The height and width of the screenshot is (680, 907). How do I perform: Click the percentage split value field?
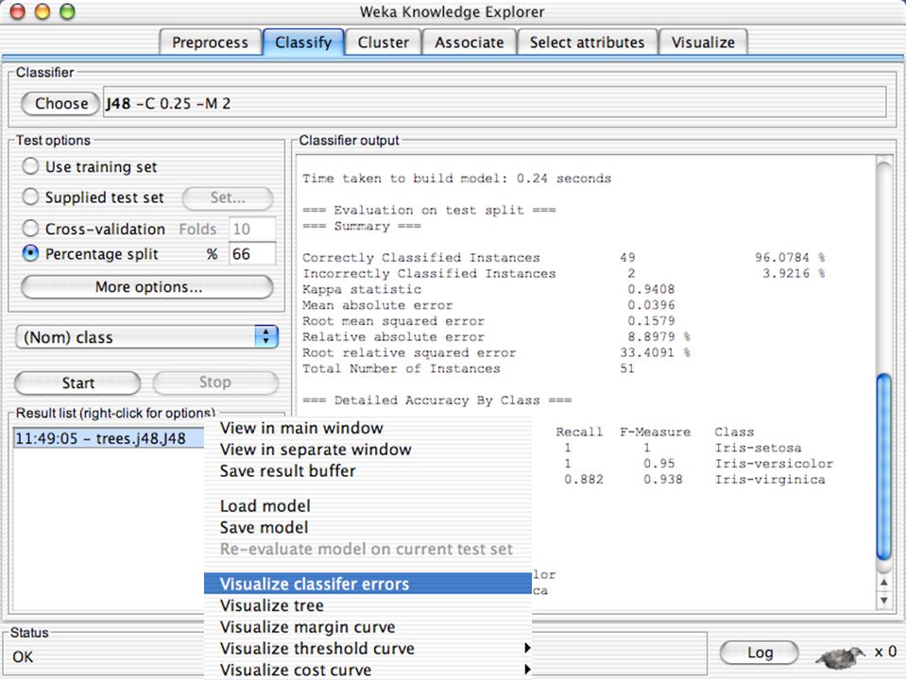point(252,254)
